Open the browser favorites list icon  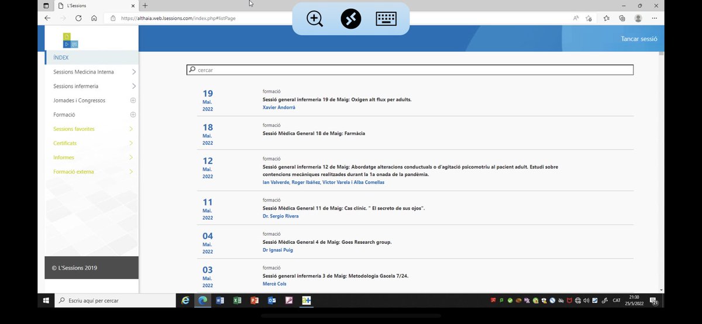(606, 18)
